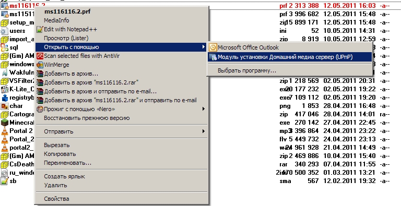Click the K-Lite_C installer icon
Image resolution: width=401 pixels, height=206 pixels.
point(4,89)
